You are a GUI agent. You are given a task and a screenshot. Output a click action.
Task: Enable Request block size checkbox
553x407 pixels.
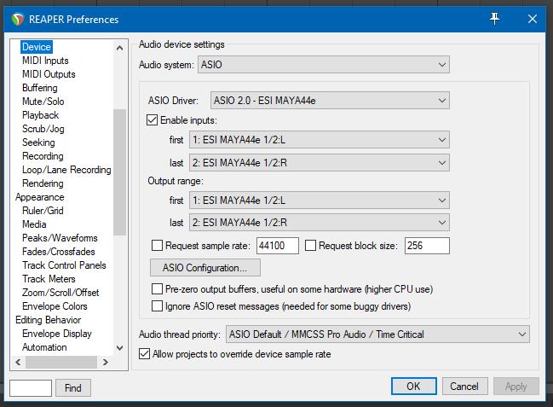click(310, 246)
